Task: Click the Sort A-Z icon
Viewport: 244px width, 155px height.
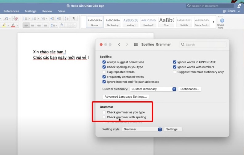Action: click(x=67, y=19)
